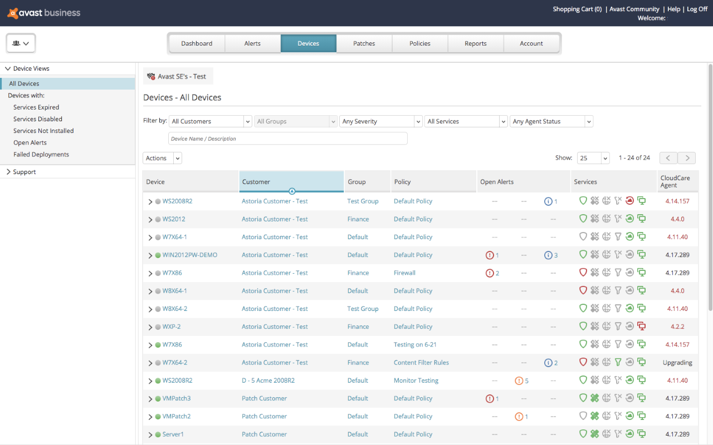
Task: Click the grey shield icon for W7X64-1
Action: [583, 236]
